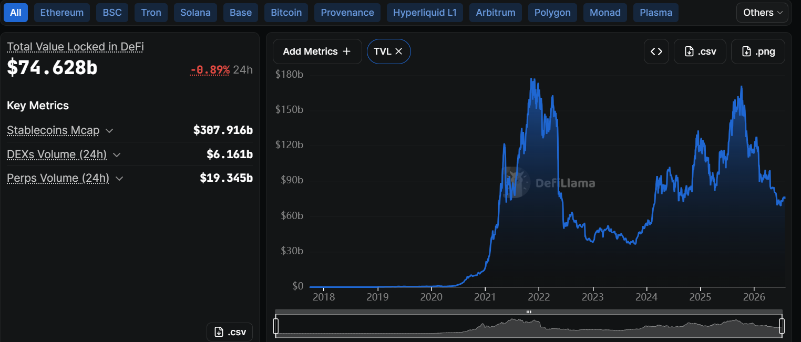The width and height of the screenshot is (801, 342).
Task: Switch to the Plasma chain tab
Action: point(656,13)
